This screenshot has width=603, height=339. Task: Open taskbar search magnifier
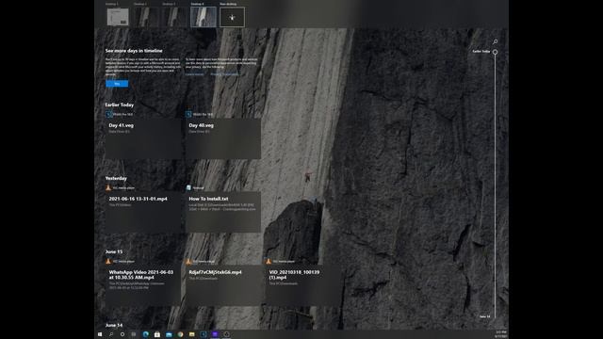coord(111,334)
